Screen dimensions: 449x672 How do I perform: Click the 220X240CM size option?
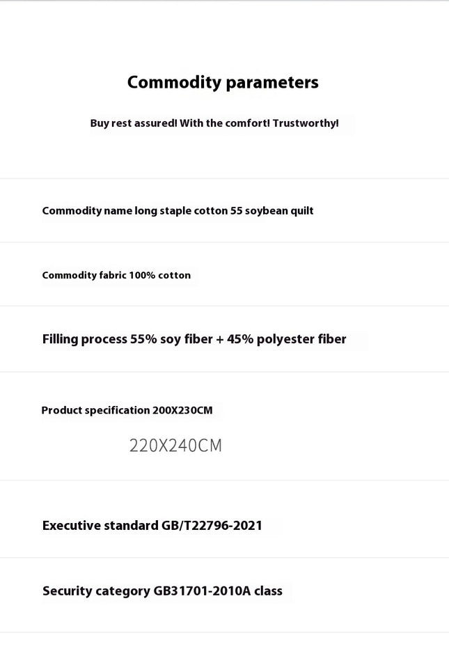175,446
